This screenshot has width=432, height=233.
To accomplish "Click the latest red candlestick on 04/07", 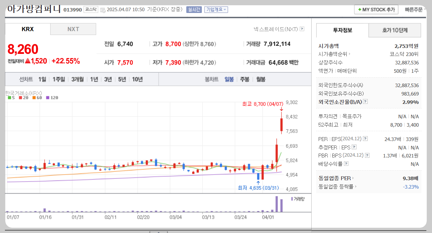I will 281,125.
